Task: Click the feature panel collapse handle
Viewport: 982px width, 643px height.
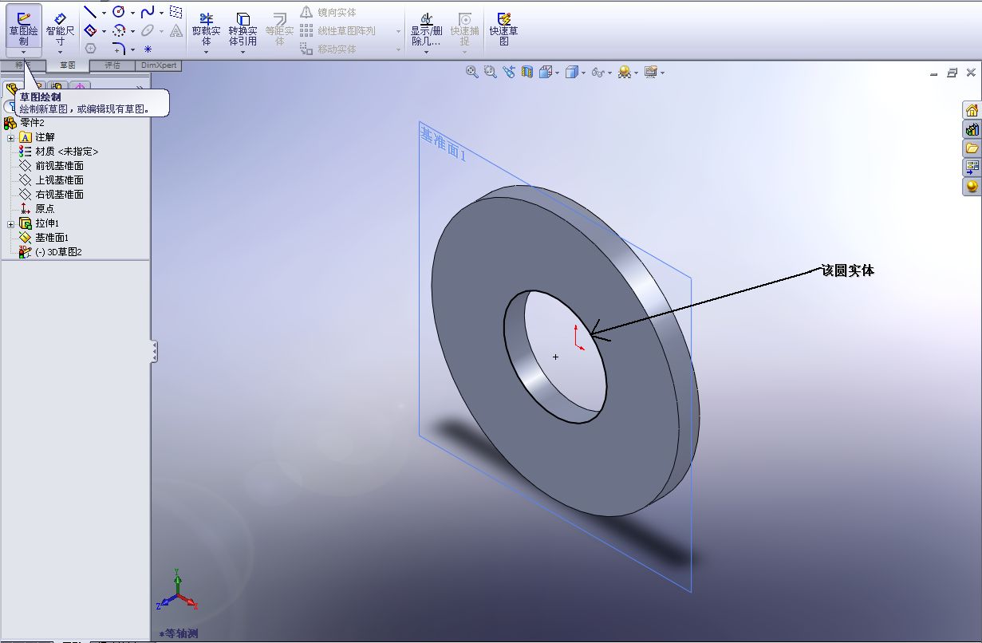Action: coord(154,352)
